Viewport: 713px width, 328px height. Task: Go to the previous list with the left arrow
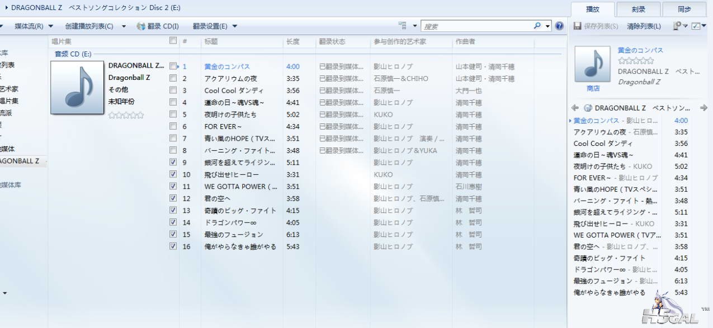click(x=574, y=107)
